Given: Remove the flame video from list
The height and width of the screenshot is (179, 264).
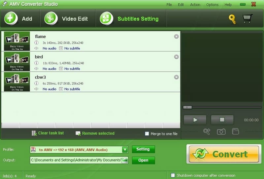Looking at the screenshot, I should 176,37.
